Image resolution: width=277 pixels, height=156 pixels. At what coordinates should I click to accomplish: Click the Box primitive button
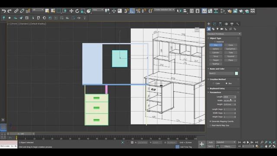[x=216, y=45]
